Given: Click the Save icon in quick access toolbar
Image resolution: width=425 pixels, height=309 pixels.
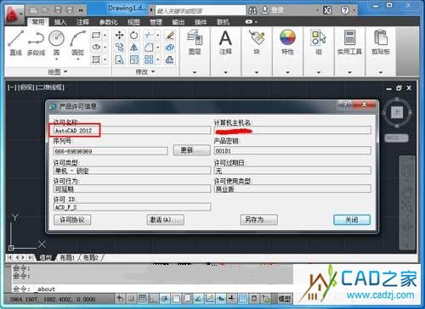Looking at the screenshot, I should click(58, 10).
